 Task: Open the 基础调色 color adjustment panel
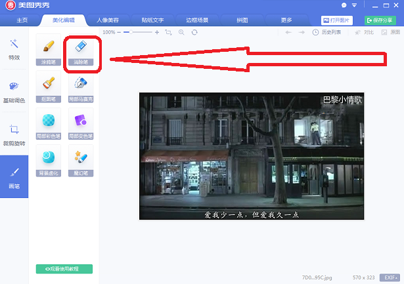point(14,92)
